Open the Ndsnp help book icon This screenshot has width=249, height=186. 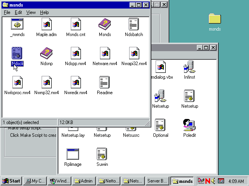(46, 53)
